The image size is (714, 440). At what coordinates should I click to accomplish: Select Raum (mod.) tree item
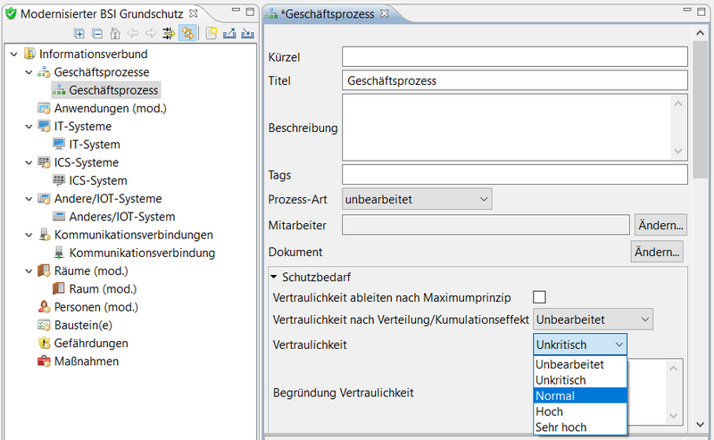[x=103, y=289]
